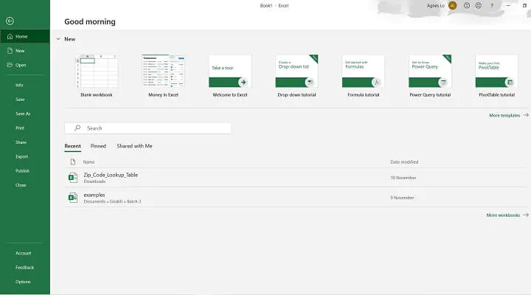This screenshot has width=531, height=295.
Task: Click the file type column header icon
Action: pyautogui.click(x=73, y=162)
